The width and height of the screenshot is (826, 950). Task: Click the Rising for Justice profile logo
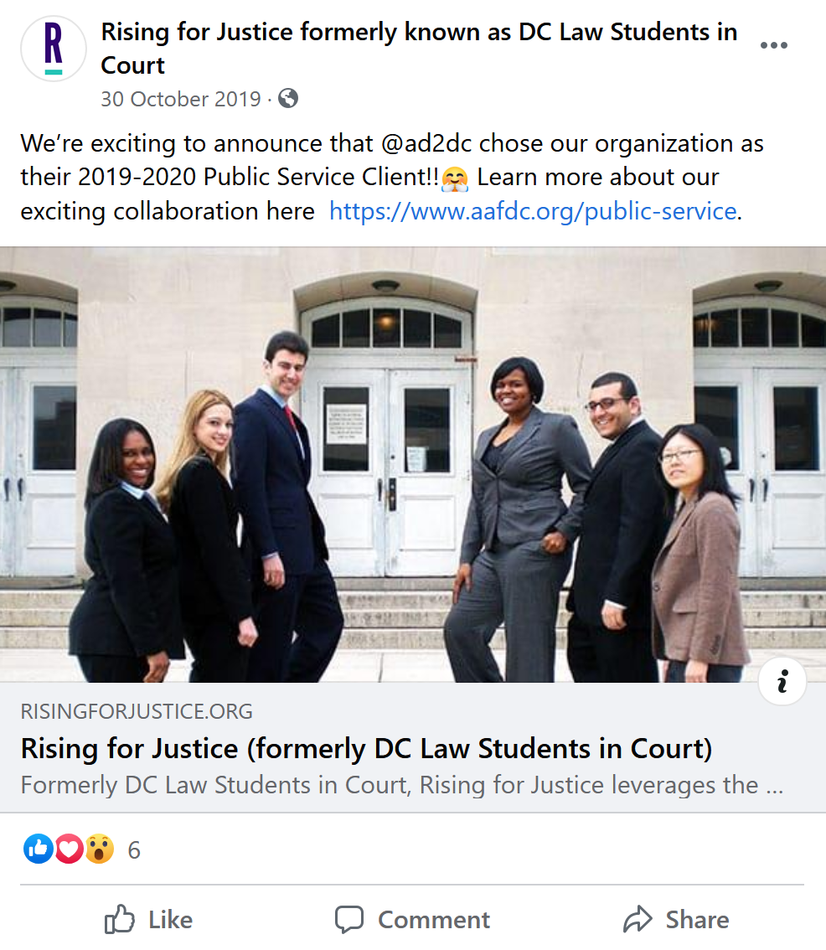(54, 49)
